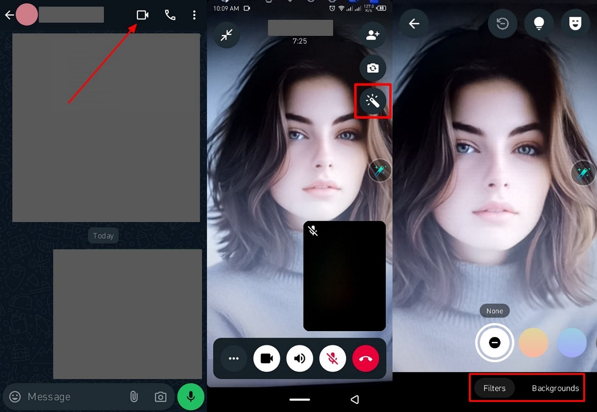Tap the None filter label

pos(495,311)
